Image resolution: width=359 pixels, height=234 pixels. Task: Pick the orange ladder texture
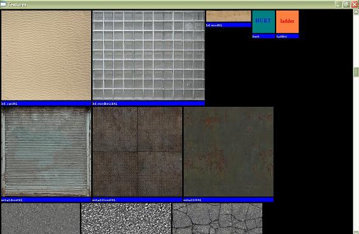(x=287, y=22)
